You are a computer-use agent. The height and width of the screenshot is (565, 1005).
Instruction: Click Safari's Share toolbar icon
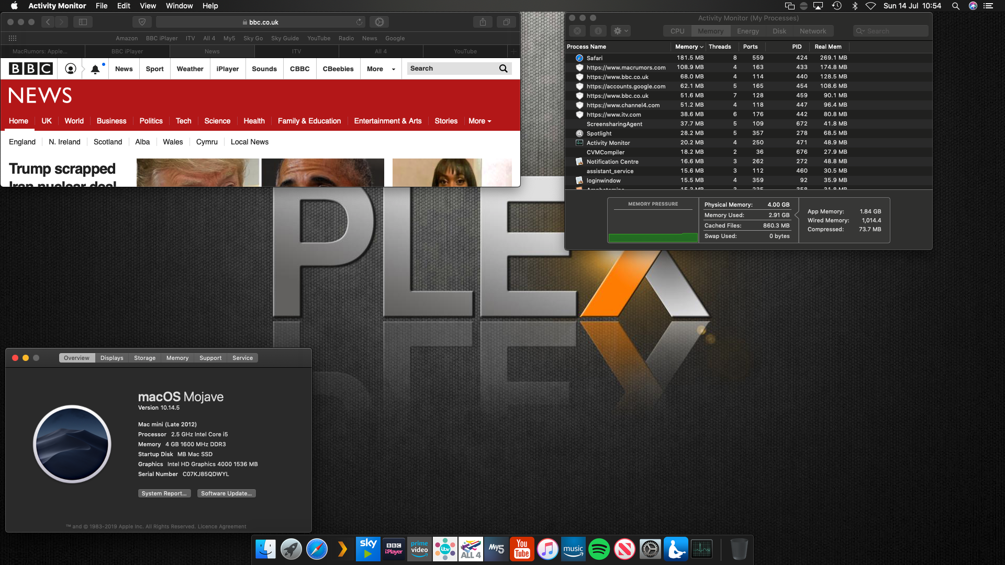pyautogui.click(x=483, y=22)
